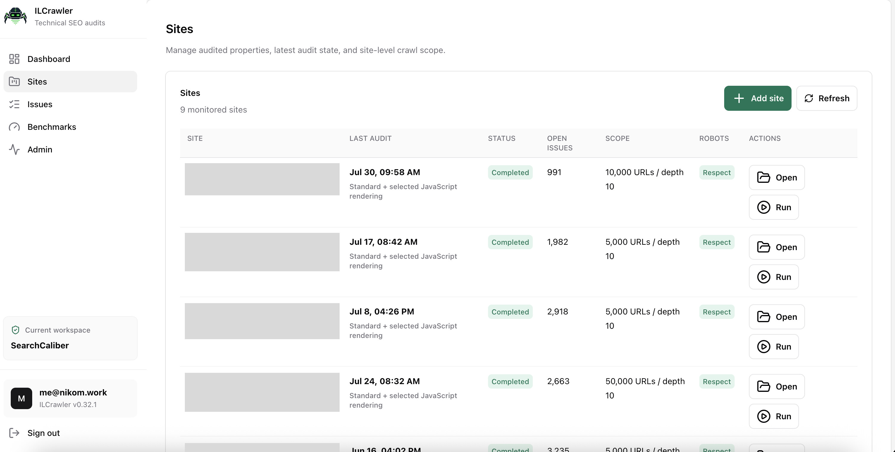Add a new site
The width and height of the screenshot is (895, 452).
(x=758, y=98)
